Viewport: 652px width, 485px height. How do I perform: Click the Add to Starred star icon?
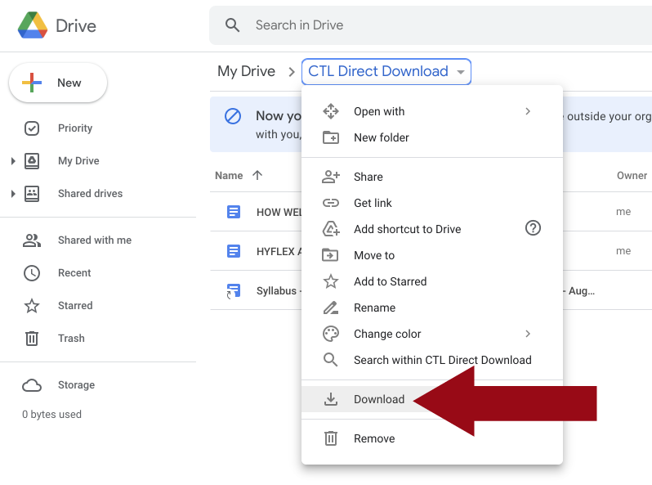tap(331, 281)
